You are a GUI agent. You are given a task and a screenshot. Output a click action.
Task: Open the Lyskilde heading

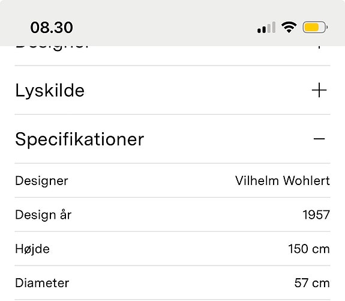pos(50,91)
